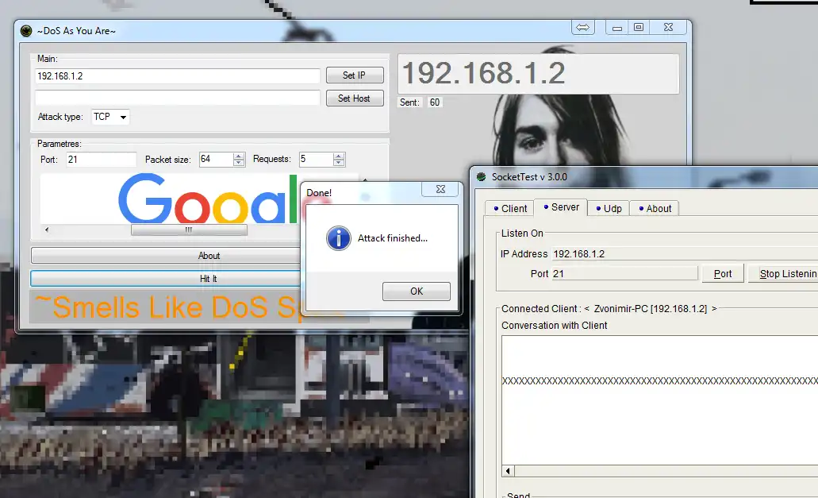Viewport: 818px width, 498px height.
Task: Click the double-arrow button in DoS title bar
Action: pyautogui.click(x=582, y=27)
